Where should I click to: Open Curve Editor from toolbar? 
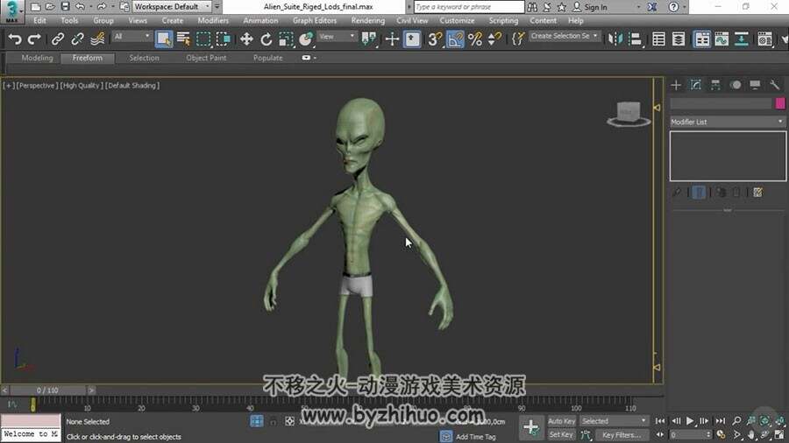pos(721,39)
